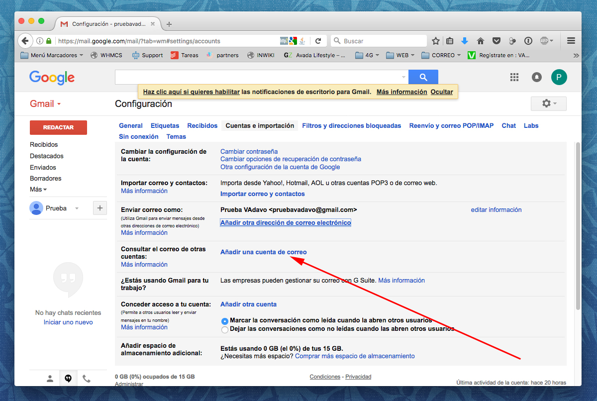Open Google notifications bell icon

tap(537, 77)
